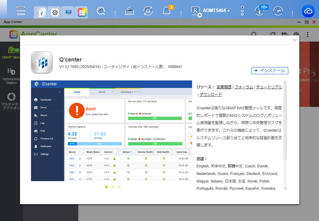Click the Q'center screenshot preview image
The width and height of the screenshot is (319, 221).
[x=111, y=131]
